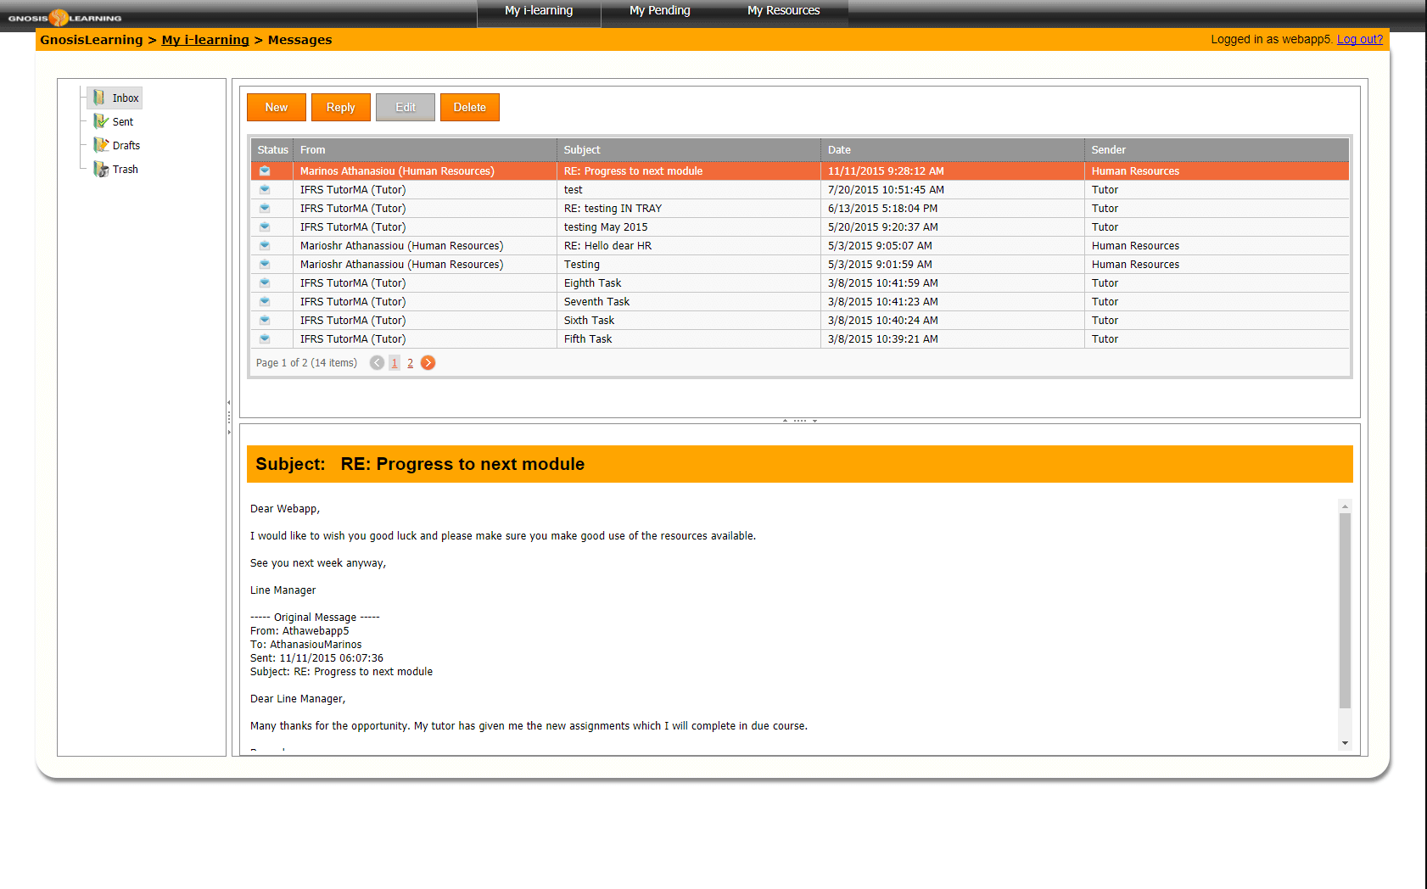Select the 'Fifth Task' message row
The image size is (1427, 889).
tap(588, 339)
